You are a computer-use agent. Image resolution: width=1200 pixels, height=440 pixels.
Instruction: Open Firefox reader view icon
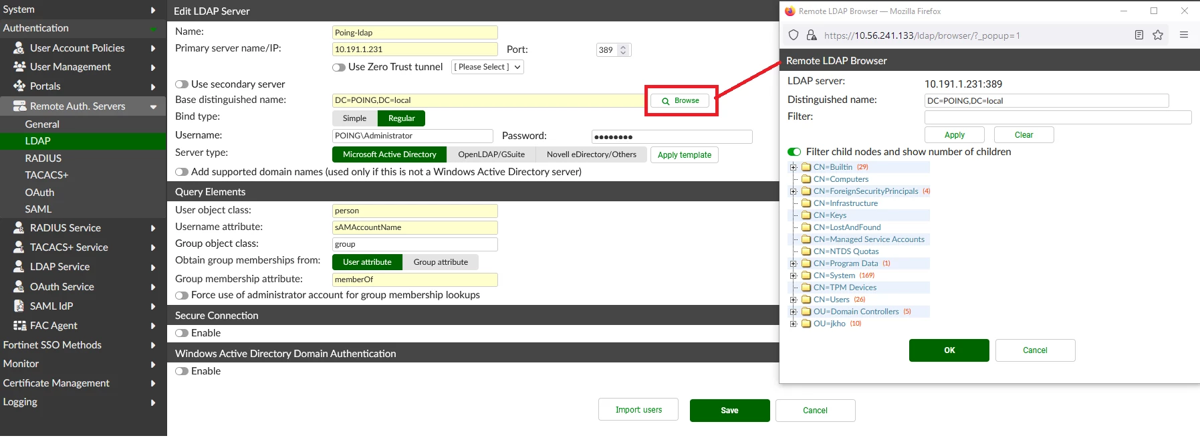pyautogui.click(x=1139, y=35)
